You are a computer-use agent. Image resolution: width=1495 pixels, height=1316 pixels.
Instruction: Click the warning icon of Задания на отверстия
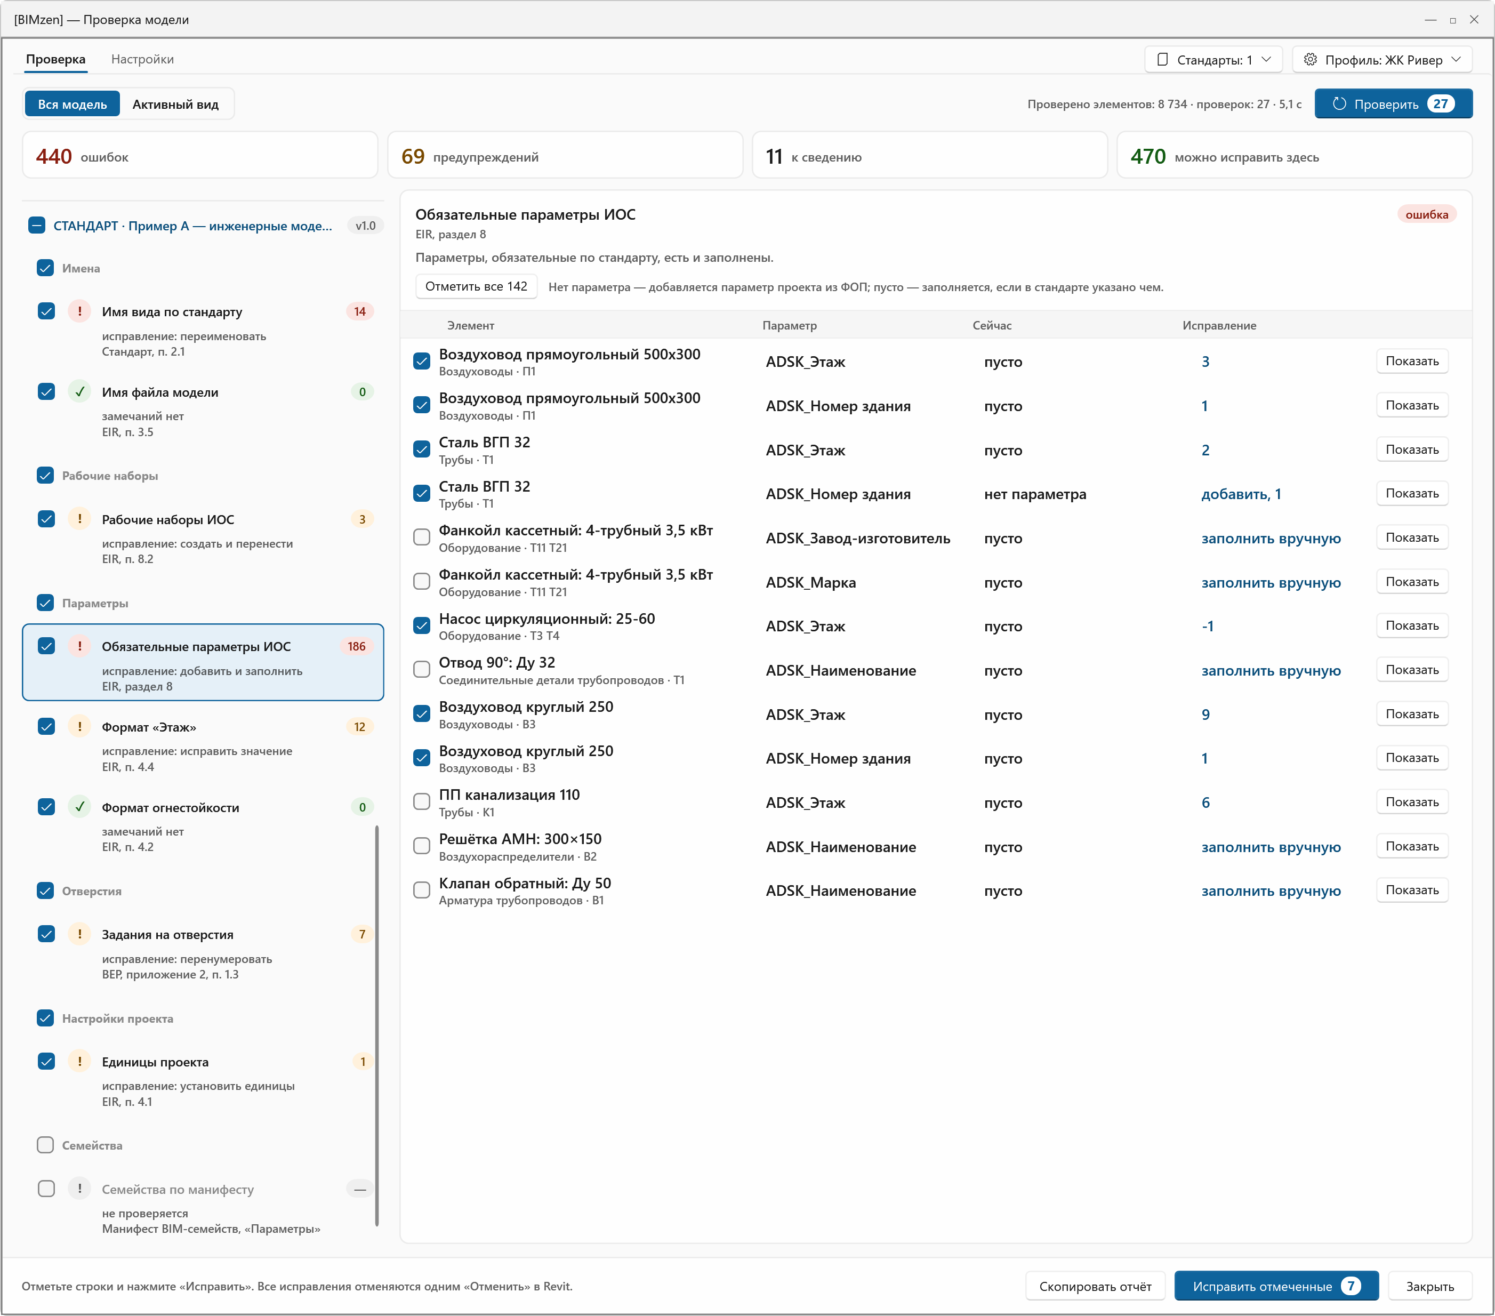pos(80,934)
